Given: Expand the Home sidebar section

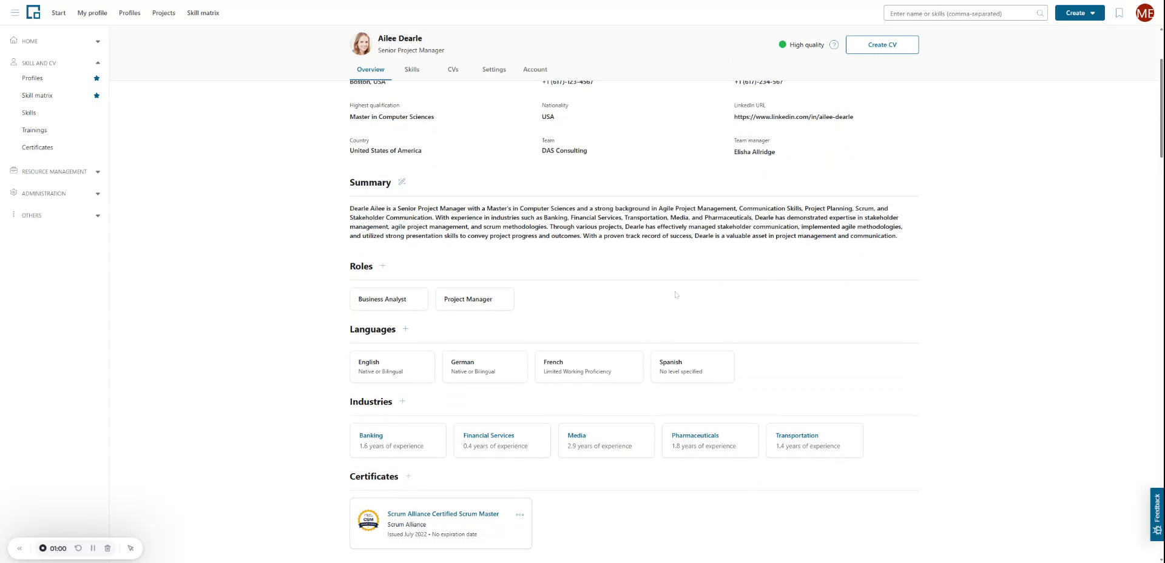Looking at the screenshot, I should [x=98, y=42].
